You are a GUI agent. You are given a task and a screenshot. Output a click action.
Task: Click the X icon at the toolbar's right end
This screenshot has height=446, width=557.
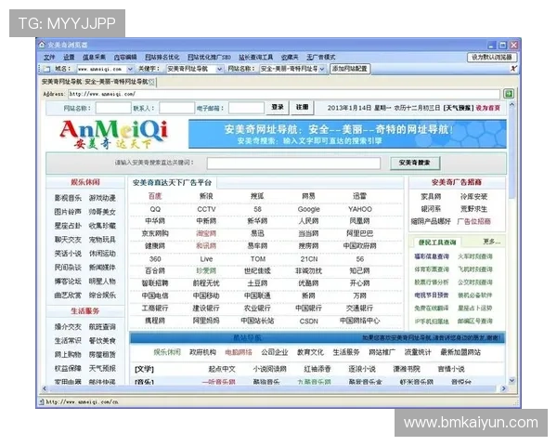click(513, 69)
